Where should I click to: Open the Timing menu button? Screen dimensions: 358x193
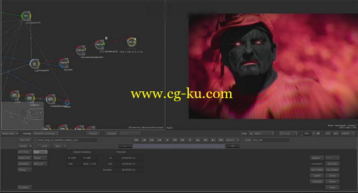[25, 169]
